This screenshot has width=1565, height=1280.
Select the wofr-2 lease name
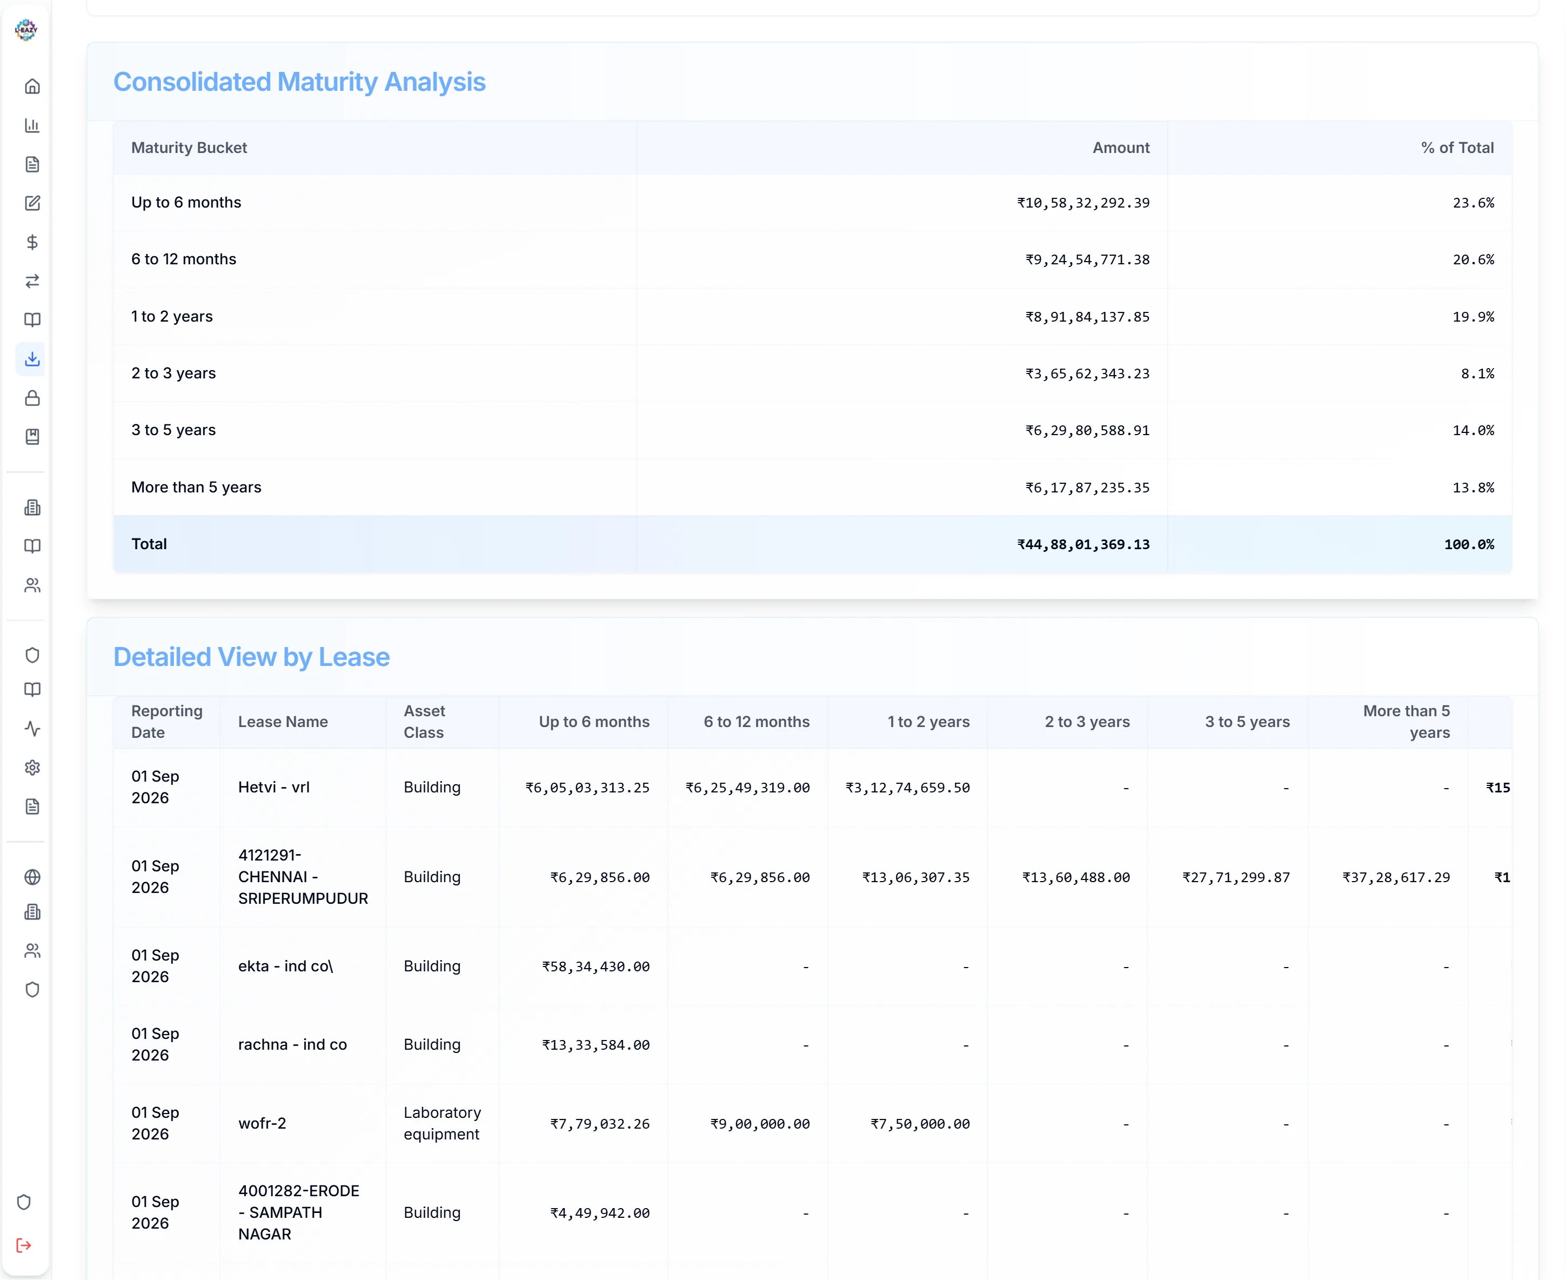[x=262, y=1124]
